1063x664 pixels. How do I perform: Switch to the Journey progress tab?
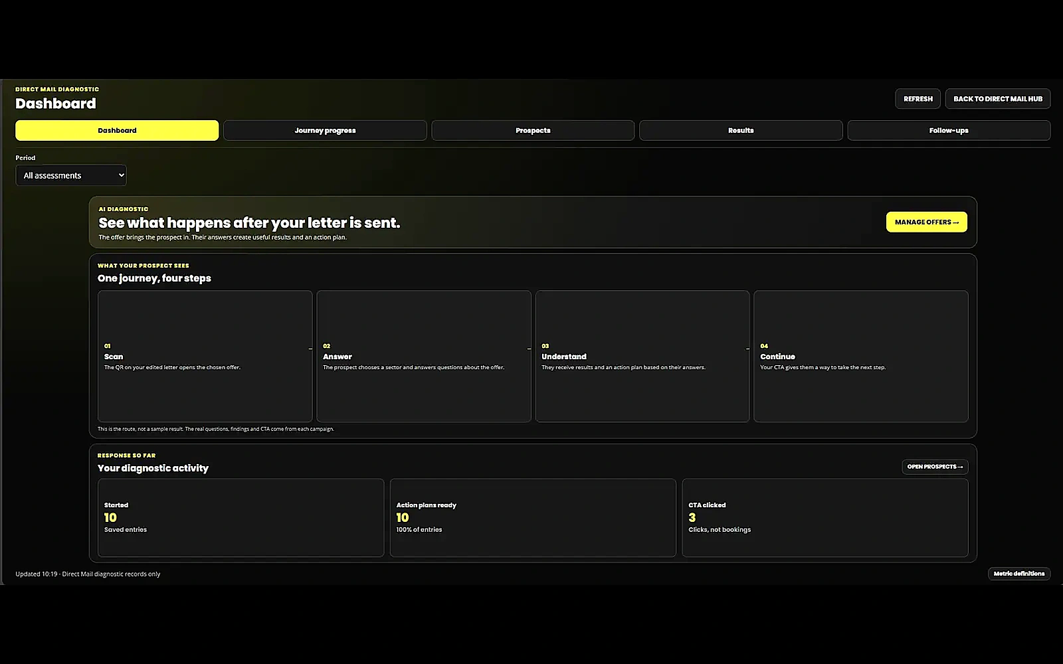pyautogui.click(x=325, y=130)
